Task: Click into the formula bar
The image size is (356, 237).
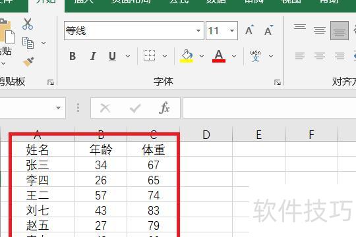Action: tap(269, 108)
